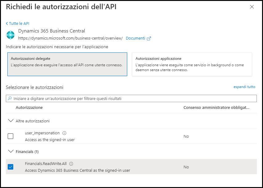The image size is (263, 188).
Task: Select the Autorizzazioni delegate option
Action: click(x=67, y=64)
